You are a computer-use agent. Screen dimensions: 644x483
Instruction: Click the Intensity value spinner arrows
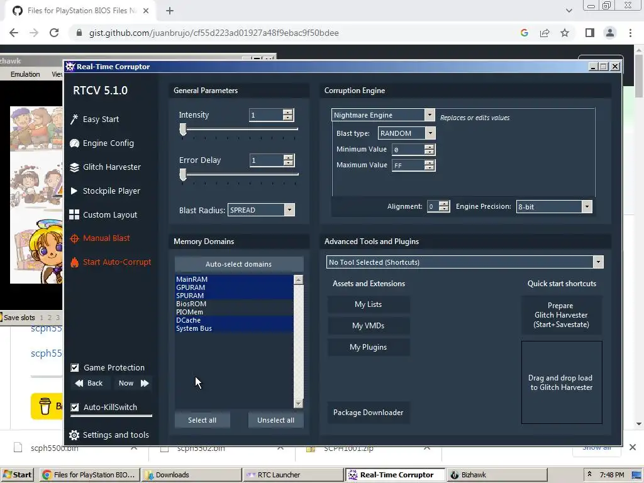[x=288, y=115]
